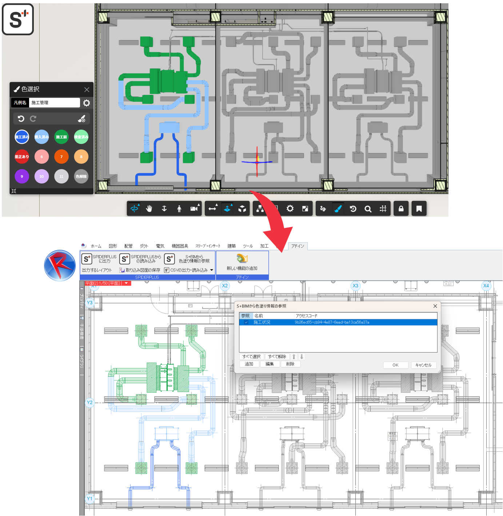This screenshot has height=516, width=503.
Task: Toggle the 施工状況 reference checkbox
Action: [246, 323]
